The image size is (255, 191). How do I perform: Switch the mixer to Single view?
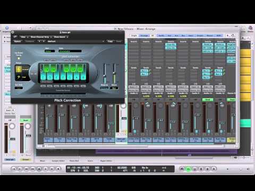134,36
